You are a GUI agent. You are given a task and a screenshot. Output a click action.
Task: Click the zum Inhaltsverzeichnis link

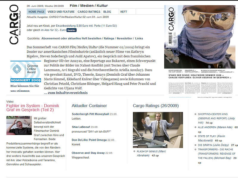[x=66, y=93]
